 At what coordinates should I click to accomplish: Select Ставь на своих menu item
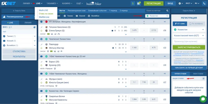46,14
